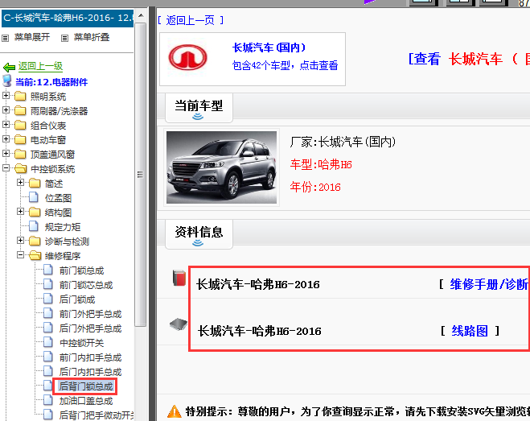Click the computer icon beside 当前:12.电器附件

(7, 80)
